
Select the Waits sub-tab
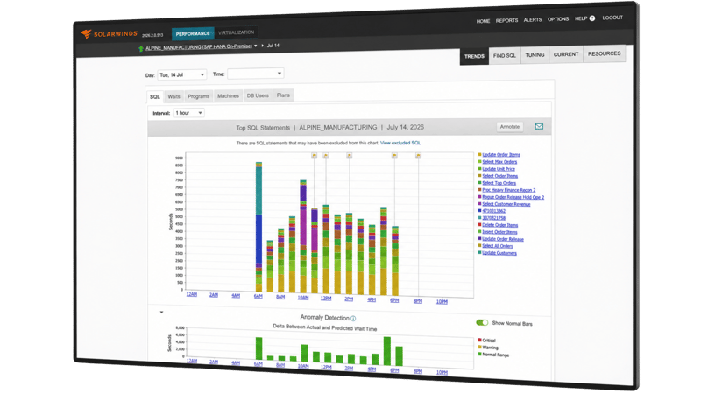(173, 96)
